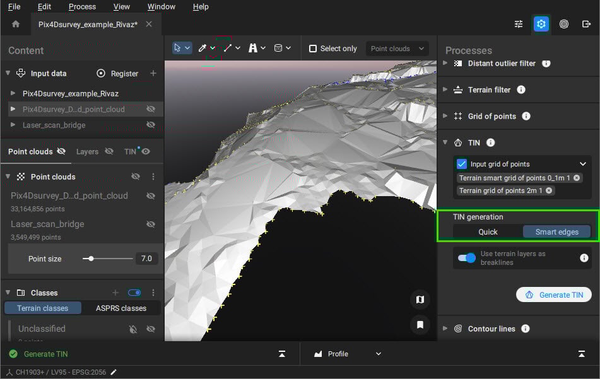Select the arrow selection tool
The width and height of the screenshot is (600, 379).
click(x=179, y=47)
